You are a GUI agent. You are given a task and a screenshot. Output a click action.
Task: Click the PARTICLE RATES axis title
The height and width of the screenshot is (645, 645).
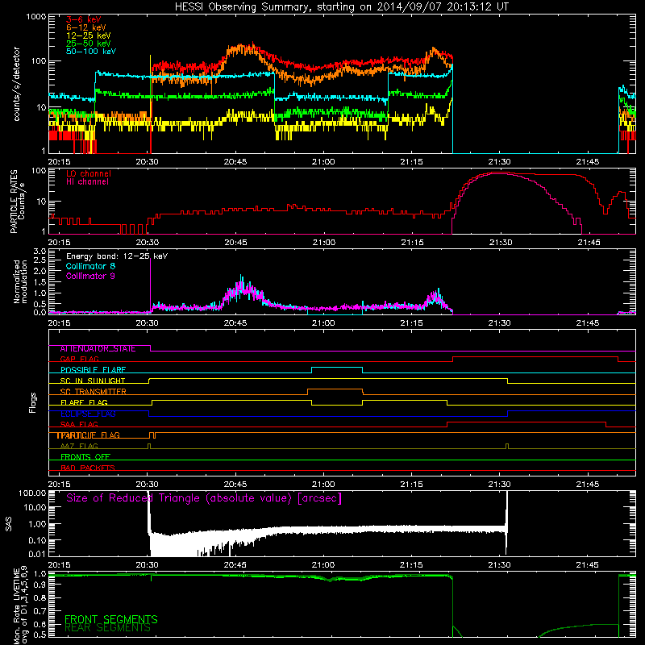[x=17, y=201]
